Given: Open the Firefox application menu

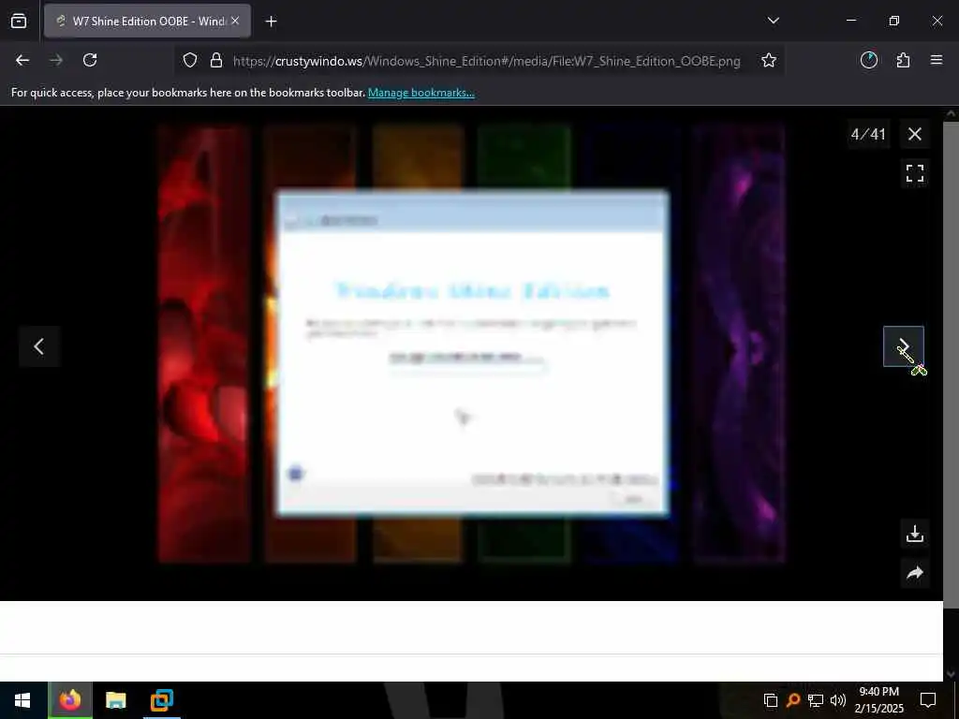Looking at the screenshot, I should click(x=937, y=60).
